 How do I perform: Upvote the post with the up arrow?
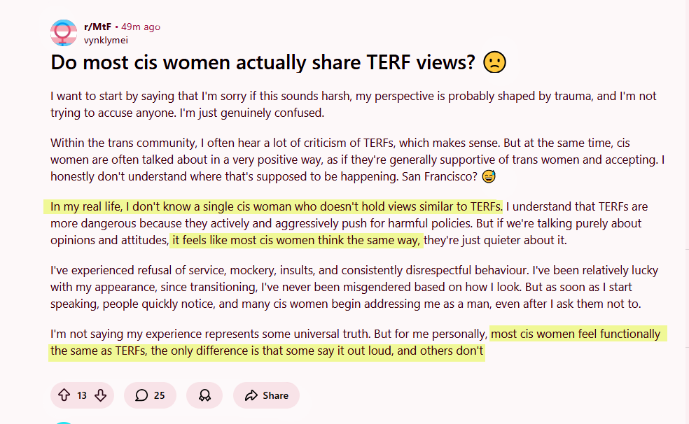pyautogui.click(x=64, y=395)
